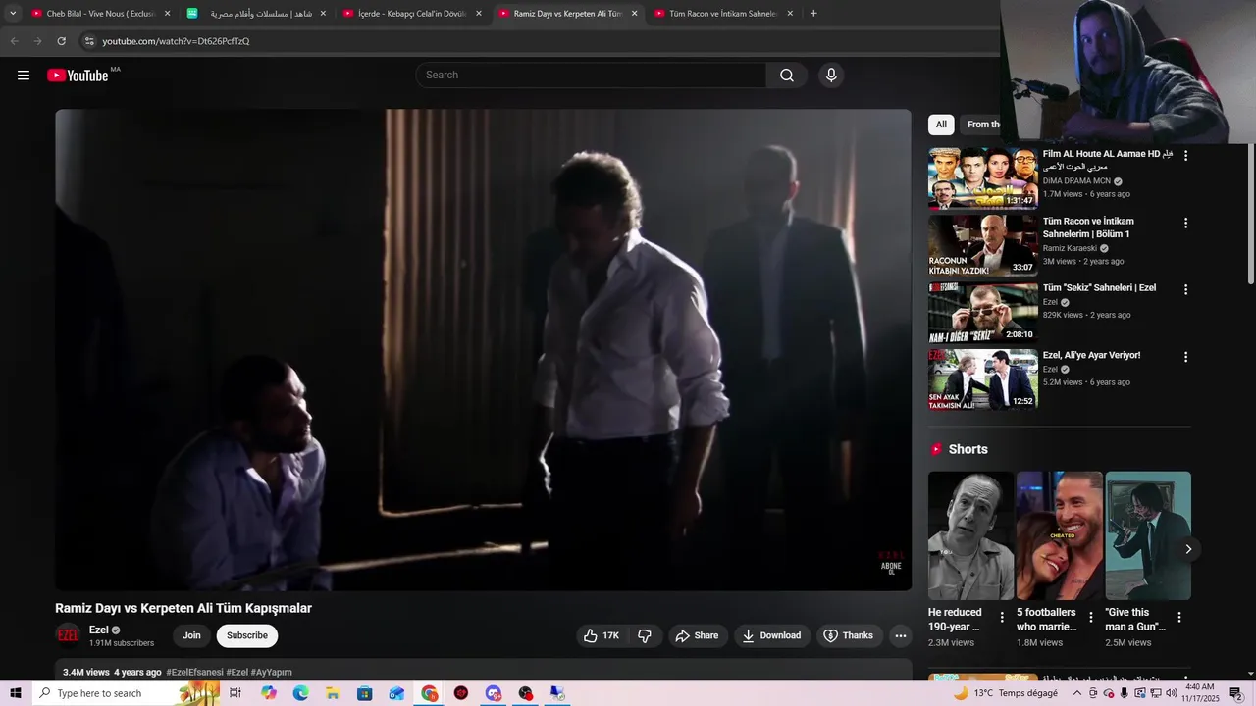The image size is (1256, 706).
Task: Play Film AL Houte AL Aamae thumbnail
Action: tap(983, 178)
